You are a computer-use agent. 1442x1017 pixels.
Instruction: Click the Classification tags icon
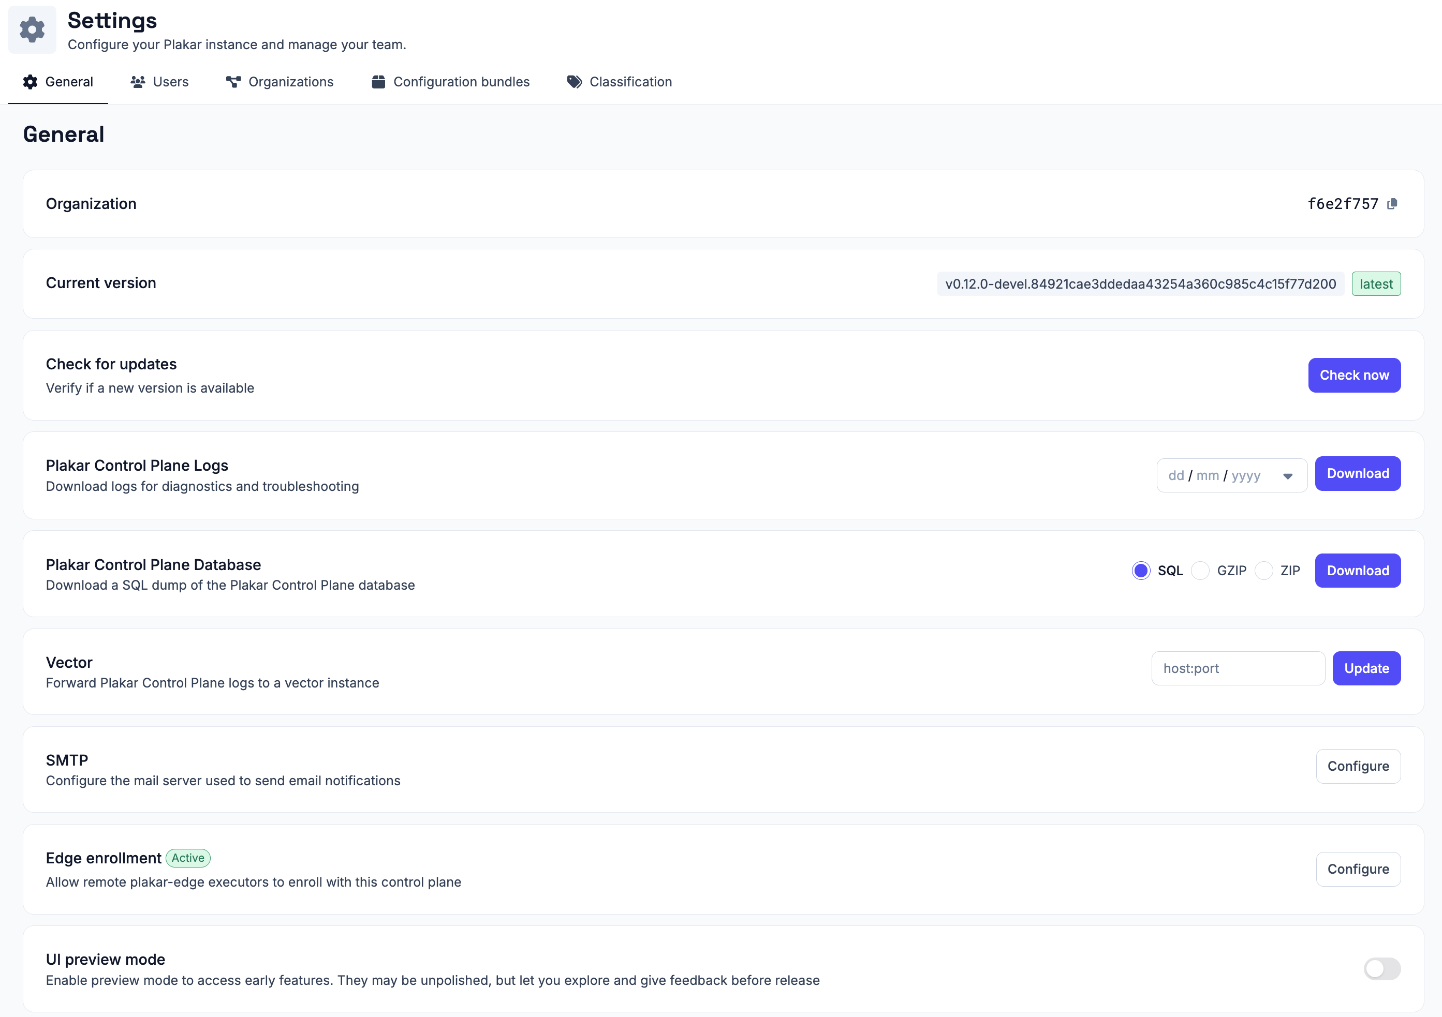pos(574,82)
